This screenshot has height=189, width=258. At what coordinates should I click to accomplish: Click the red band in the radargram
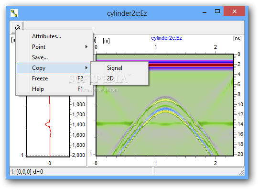(x=191, y=65)
